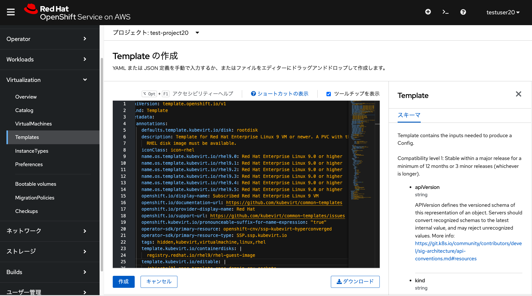Click the template.kubevirt.io/editable line
This screenshot has height=296, width=532.
(184, 262)
